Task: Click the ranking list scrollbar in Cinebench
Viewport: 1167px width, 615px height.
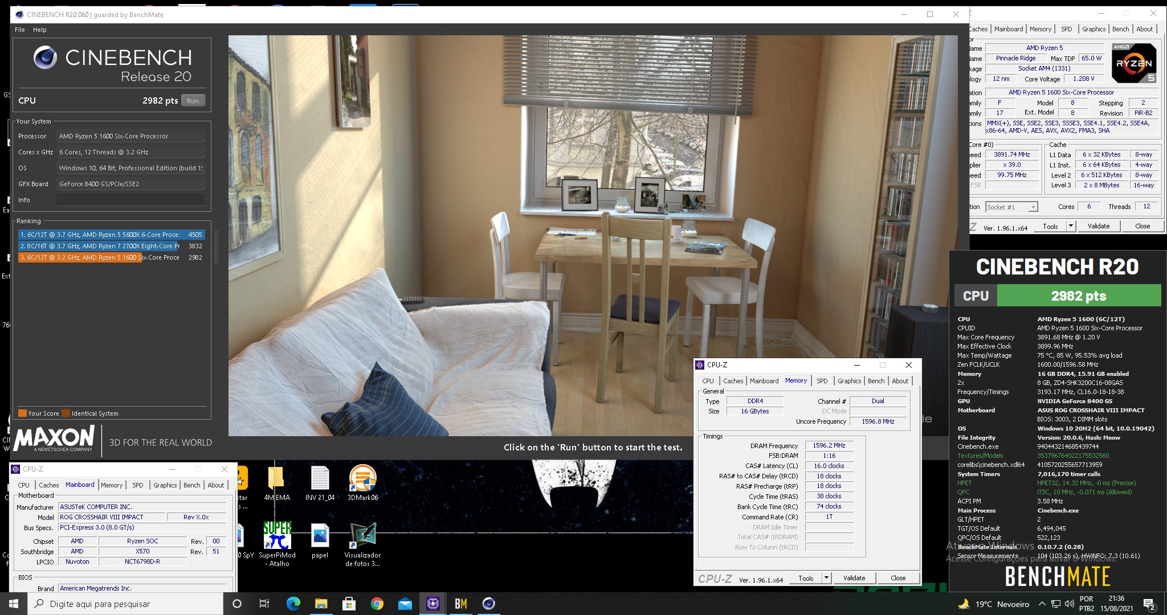Action: pyautogui.click(x=215, y=247)
